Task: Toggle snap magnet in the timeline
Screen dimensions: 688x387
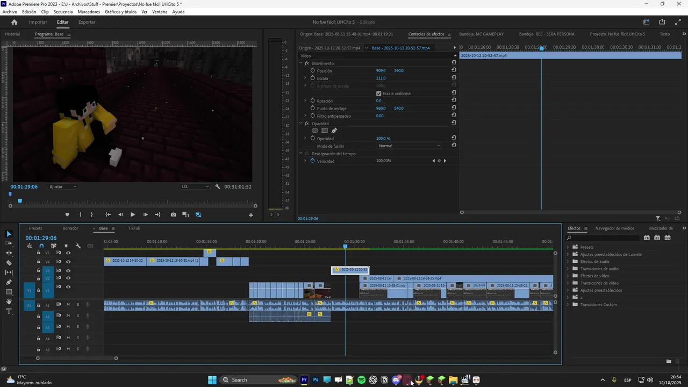Action: [x=41, y=246]
